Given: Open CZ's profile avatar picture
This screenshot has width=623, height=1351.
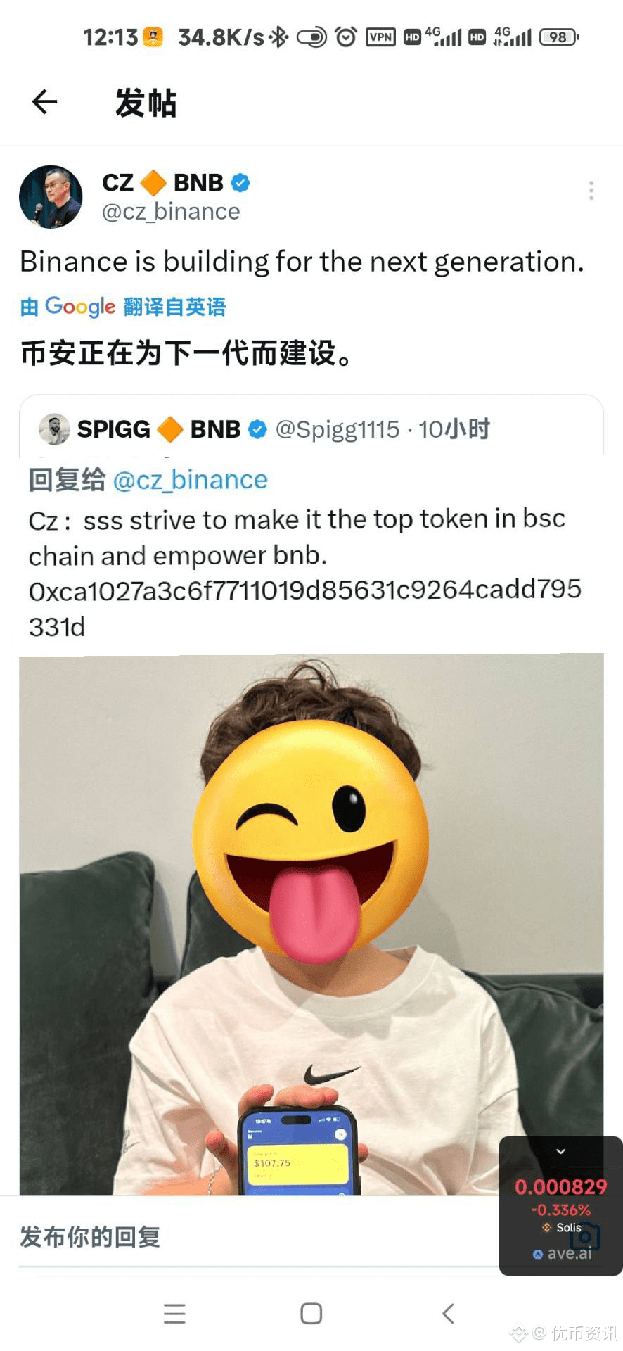Looking at the screenshot, I should point(51,197).
